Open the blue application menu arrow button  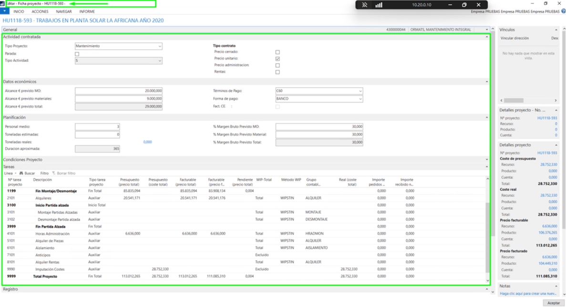4,11
